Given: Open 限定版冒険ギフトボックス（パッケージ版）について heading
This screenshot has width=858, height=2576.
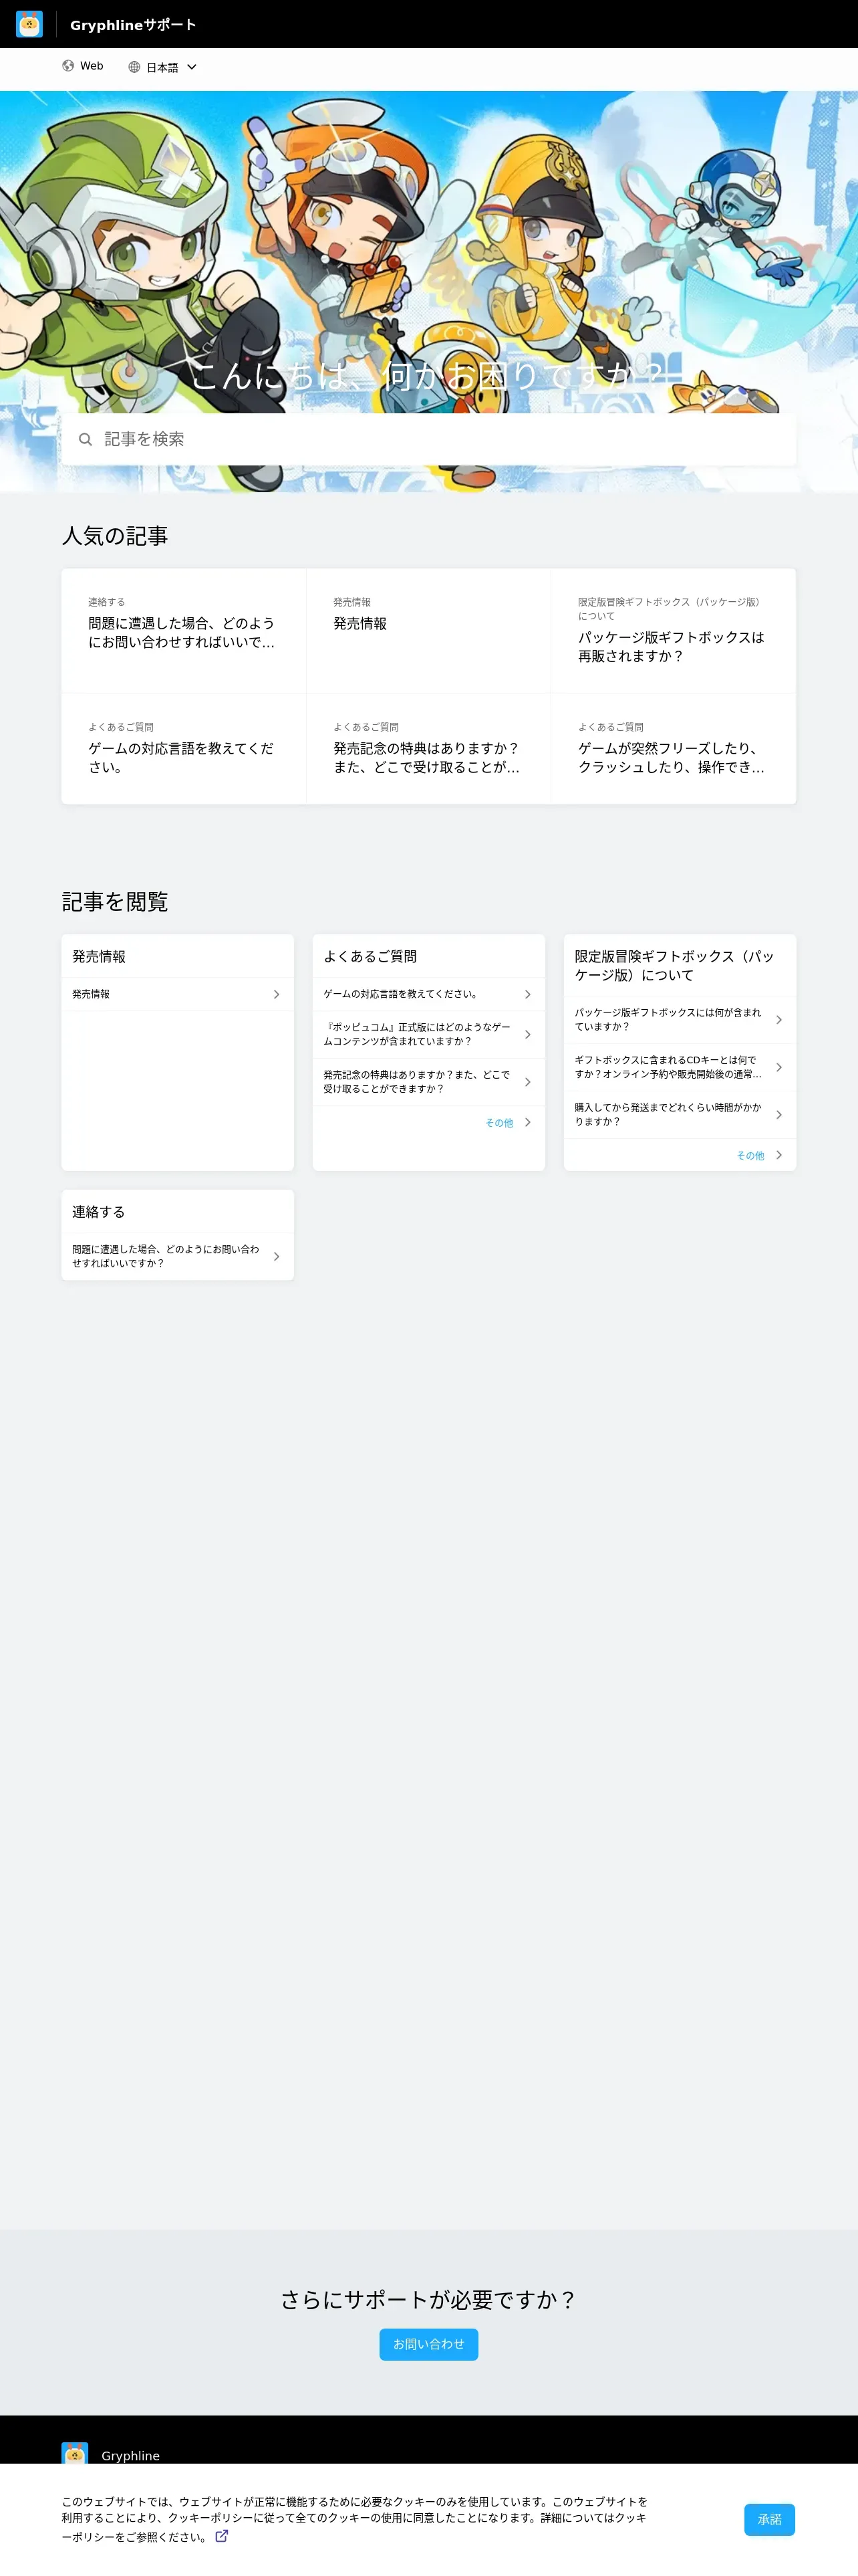Looking at the screenshot, I should pos(674,966).
